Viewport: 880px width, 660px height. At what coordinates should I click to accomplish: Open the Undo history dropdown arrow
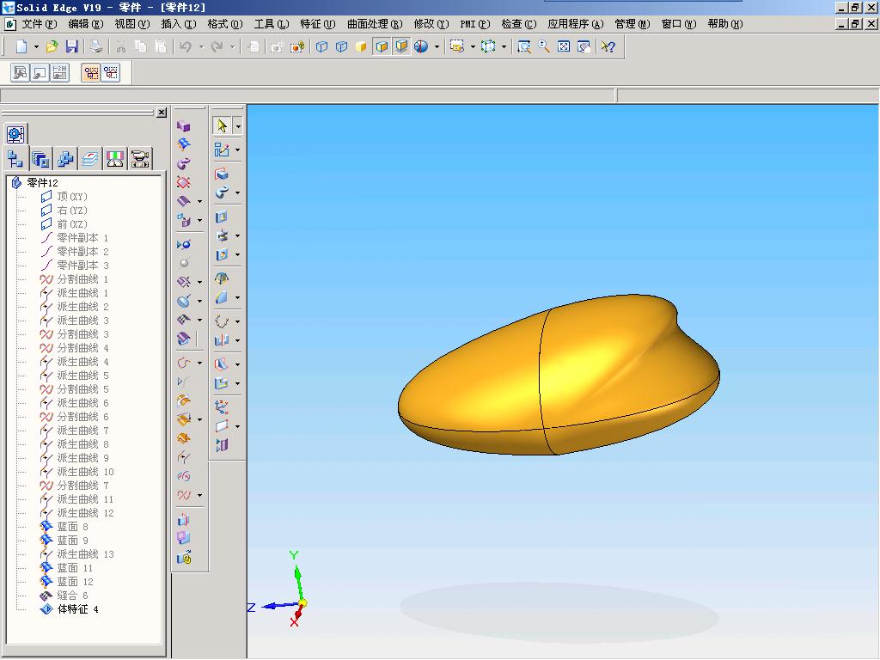[201, 46]
